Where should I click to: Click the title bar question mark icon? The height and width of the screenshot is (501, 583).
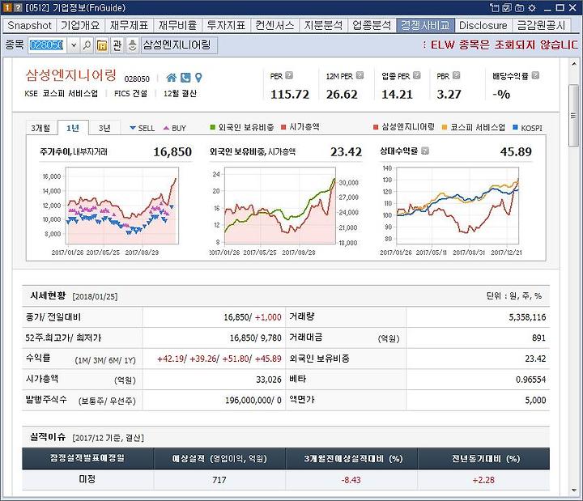(18, 7)
